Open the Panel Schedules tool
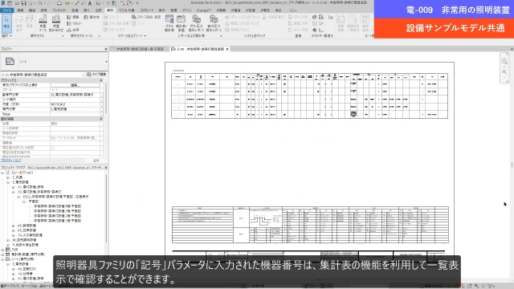 (169, 23)
